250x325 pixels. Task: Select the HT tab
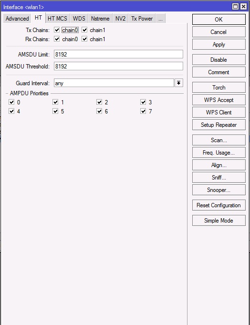point(38,18)
